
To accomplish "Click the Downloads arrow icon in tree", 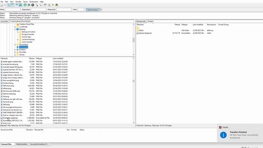I will coord(17,47).
